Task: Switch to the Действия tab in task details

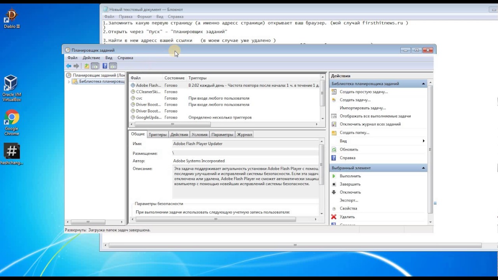Action: click(x=179, y=135)
